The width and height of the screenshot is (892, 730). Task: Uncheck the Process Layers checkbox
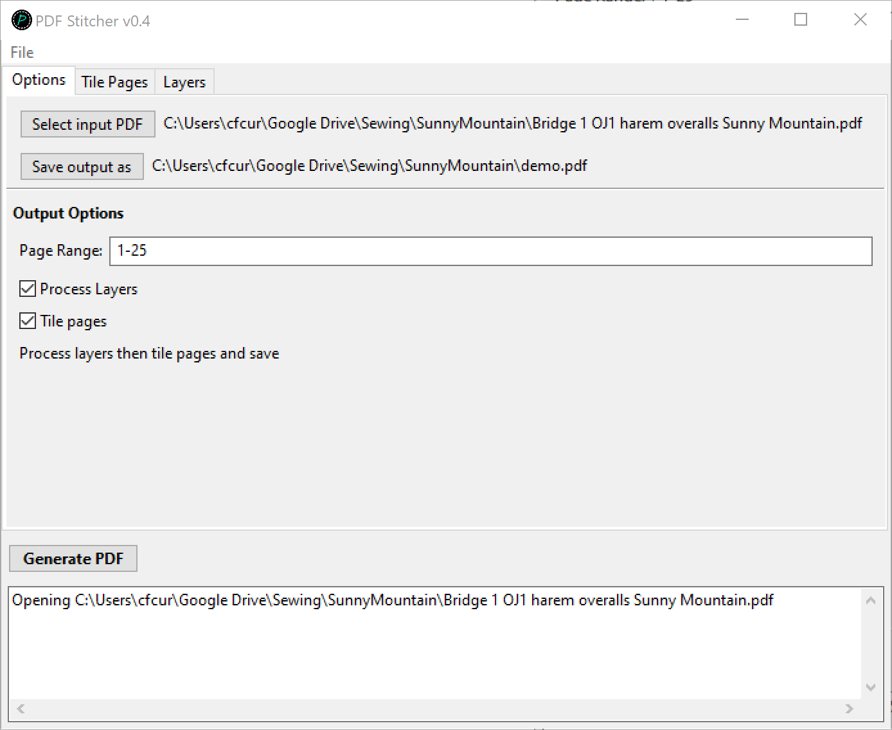pyautogui.click(x=28, y=289)
